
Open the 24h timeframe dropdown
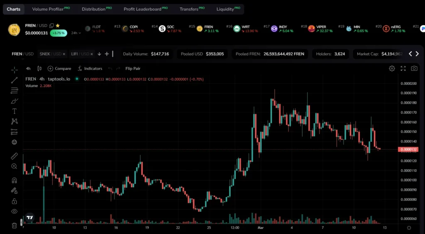point(76,33)
